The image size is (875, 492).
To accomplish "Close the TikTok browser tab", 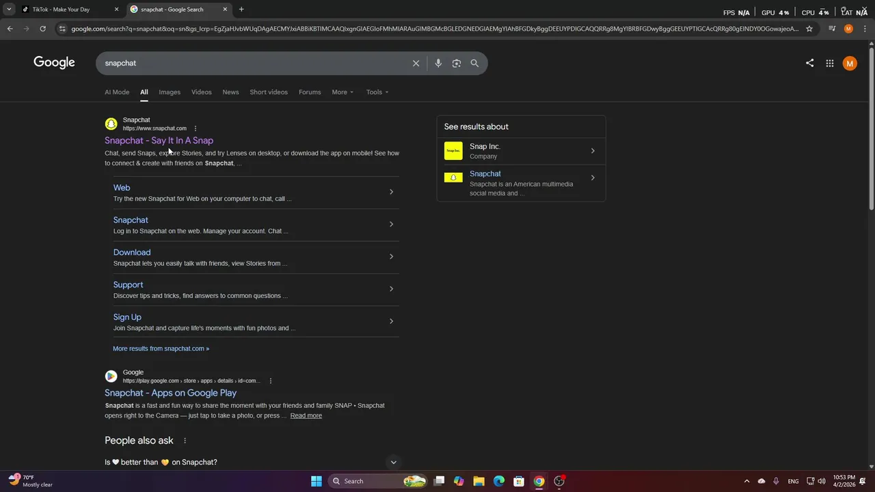I will tap(116, 10).
